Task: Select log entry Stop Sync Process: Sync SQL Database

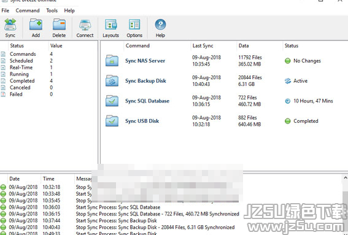Action: 157,214
